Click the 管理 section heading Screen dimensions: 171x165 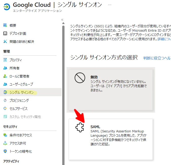(x=7, y=51)
